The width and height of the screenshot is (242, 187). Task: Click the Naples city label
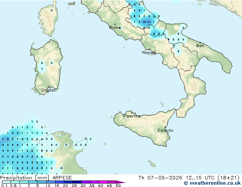[149, 53]
